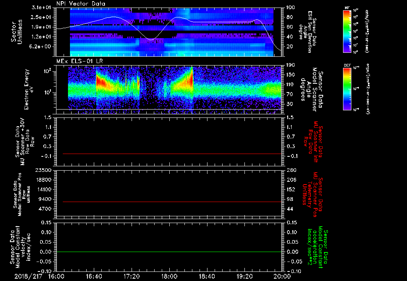Click the "3.1e+01" sector tick label
407x281 pixels.
pyautogui.click(x=42, y=8)
